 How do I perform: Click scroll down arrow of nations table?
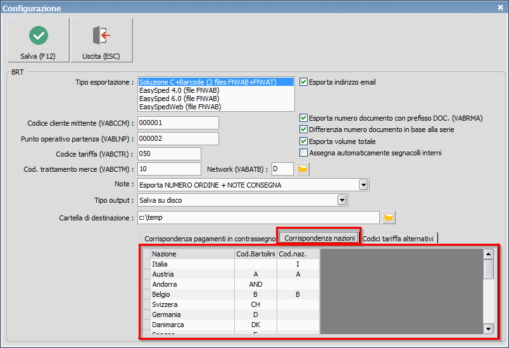488,329
